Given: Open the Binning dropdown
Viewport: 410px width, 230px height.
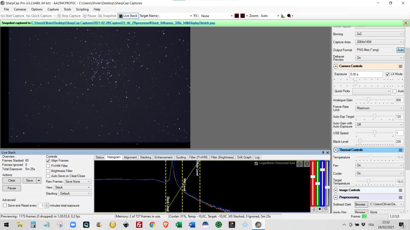Looking at the screenshot, I should [x=379, y=34].
